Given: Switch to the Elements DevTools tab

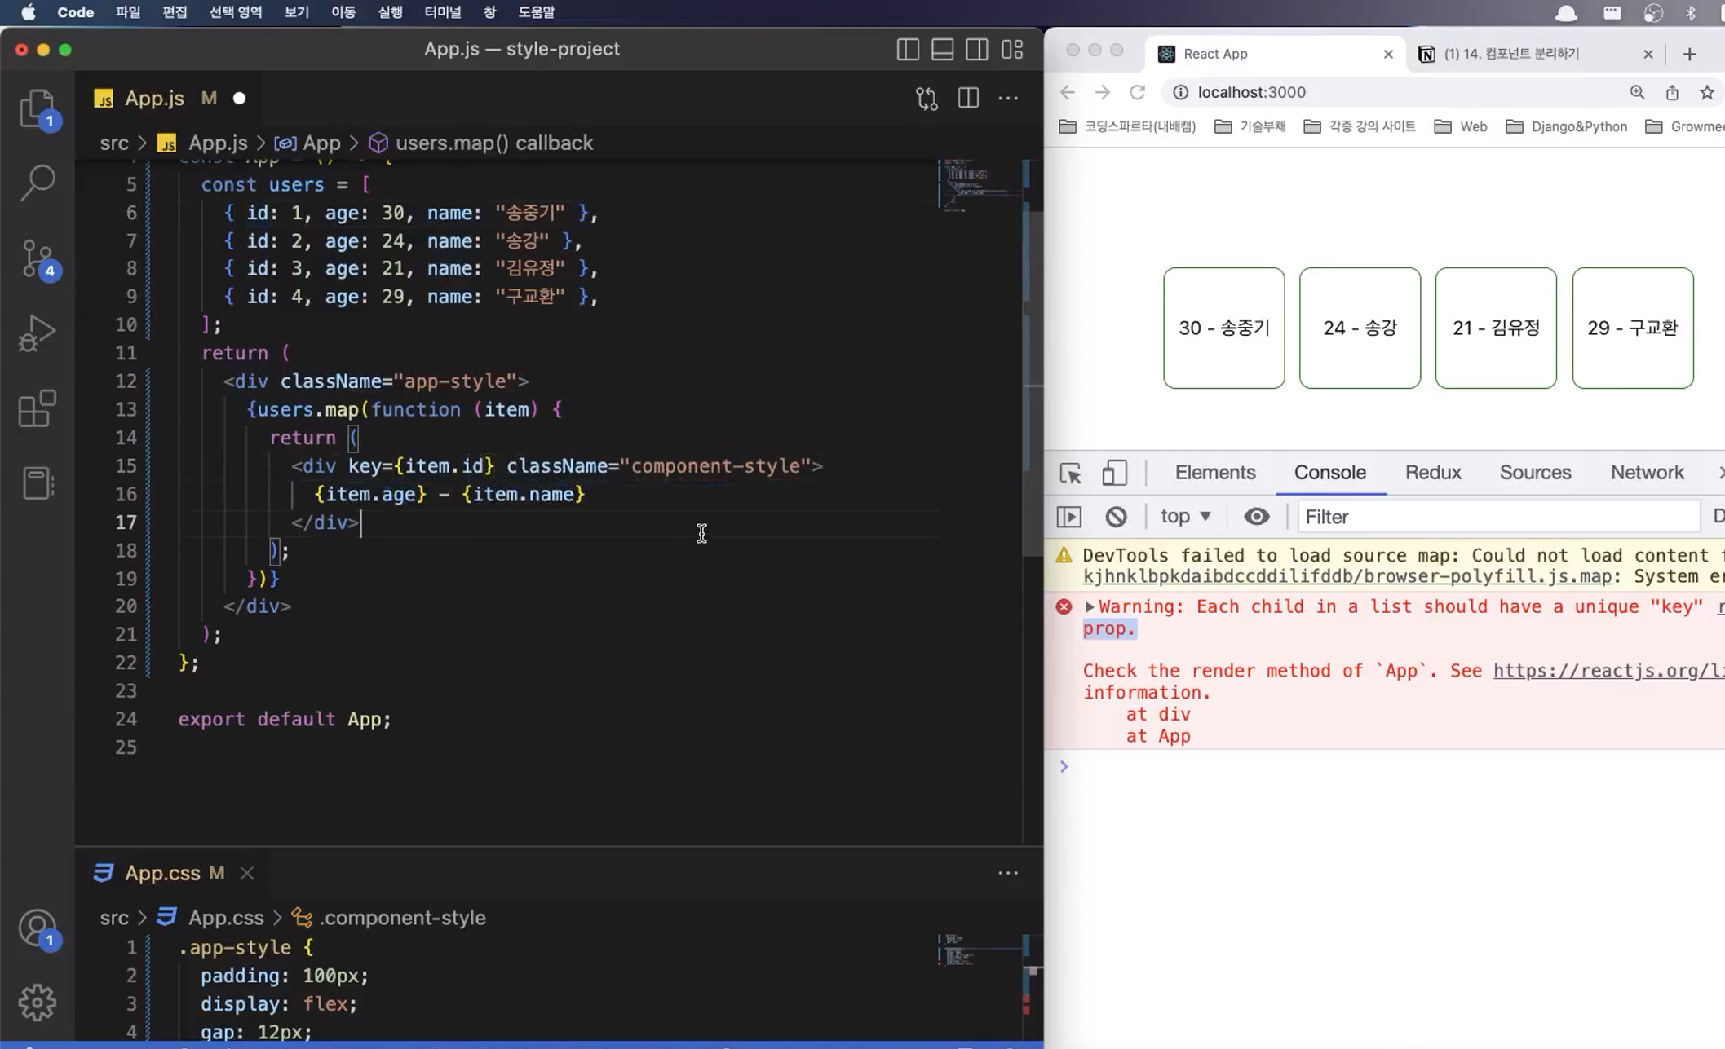Looking at the screenshot, I should pyautogui.click(x=1214, y=473).
